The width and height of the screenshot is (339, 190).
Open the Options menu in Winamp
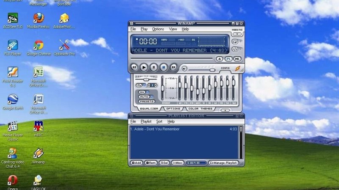[158, 29]
